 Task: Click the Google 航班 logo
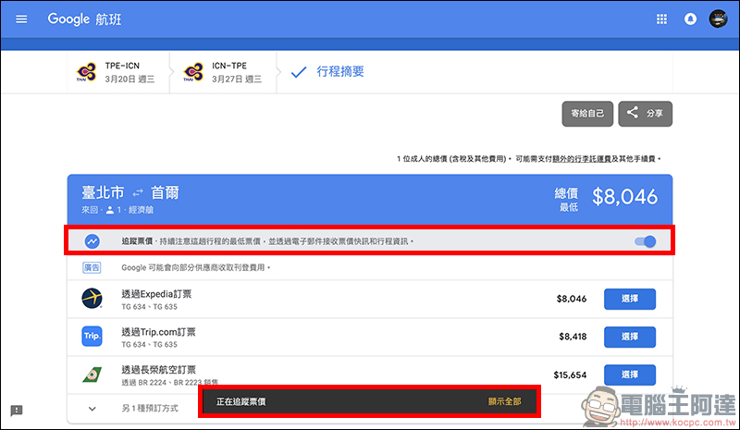(84, 18)
